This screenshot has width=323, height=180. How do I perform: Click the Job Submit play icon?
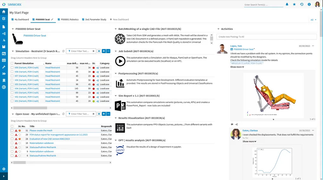click(x=120, y=61)
